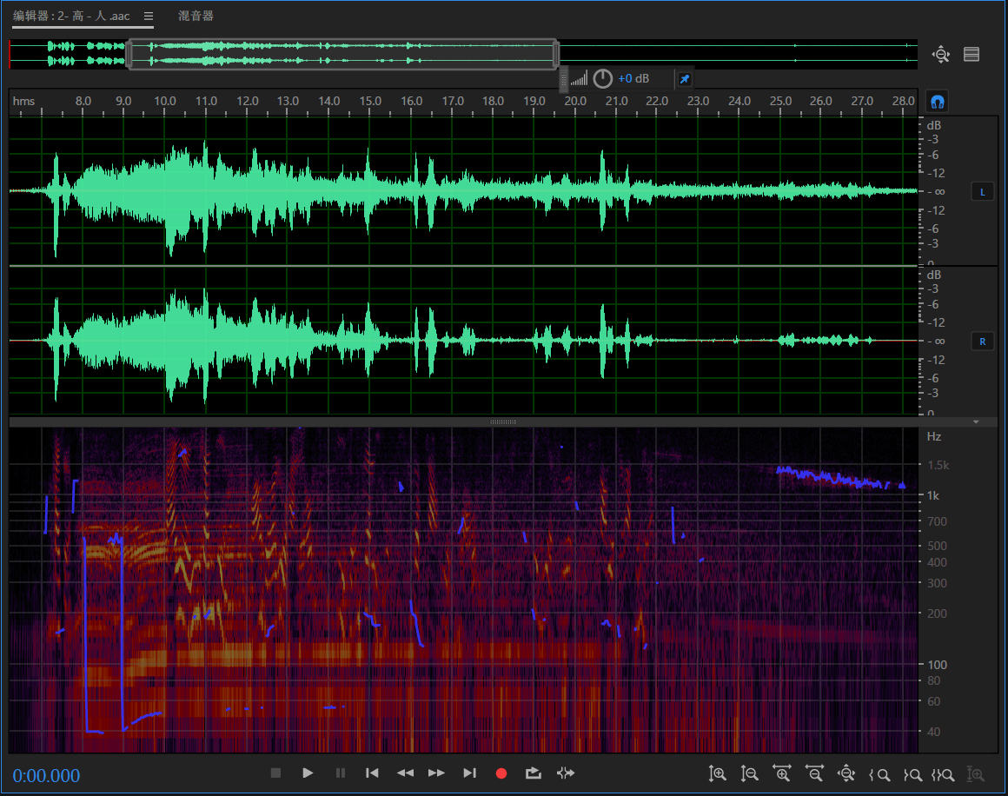This screenshot has height=796, width=1008.
Task: Select the 编辑器 tab for the 2- 高 - 人 .aac file
Action: click(71, 16)
